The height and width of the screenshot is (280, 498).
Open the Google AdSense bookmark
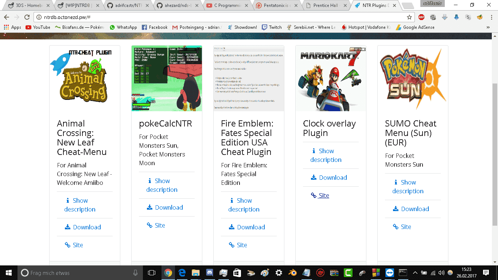(x=415, y=27)
